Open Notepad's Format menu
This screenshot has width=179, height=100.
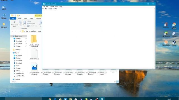[52, 7]
